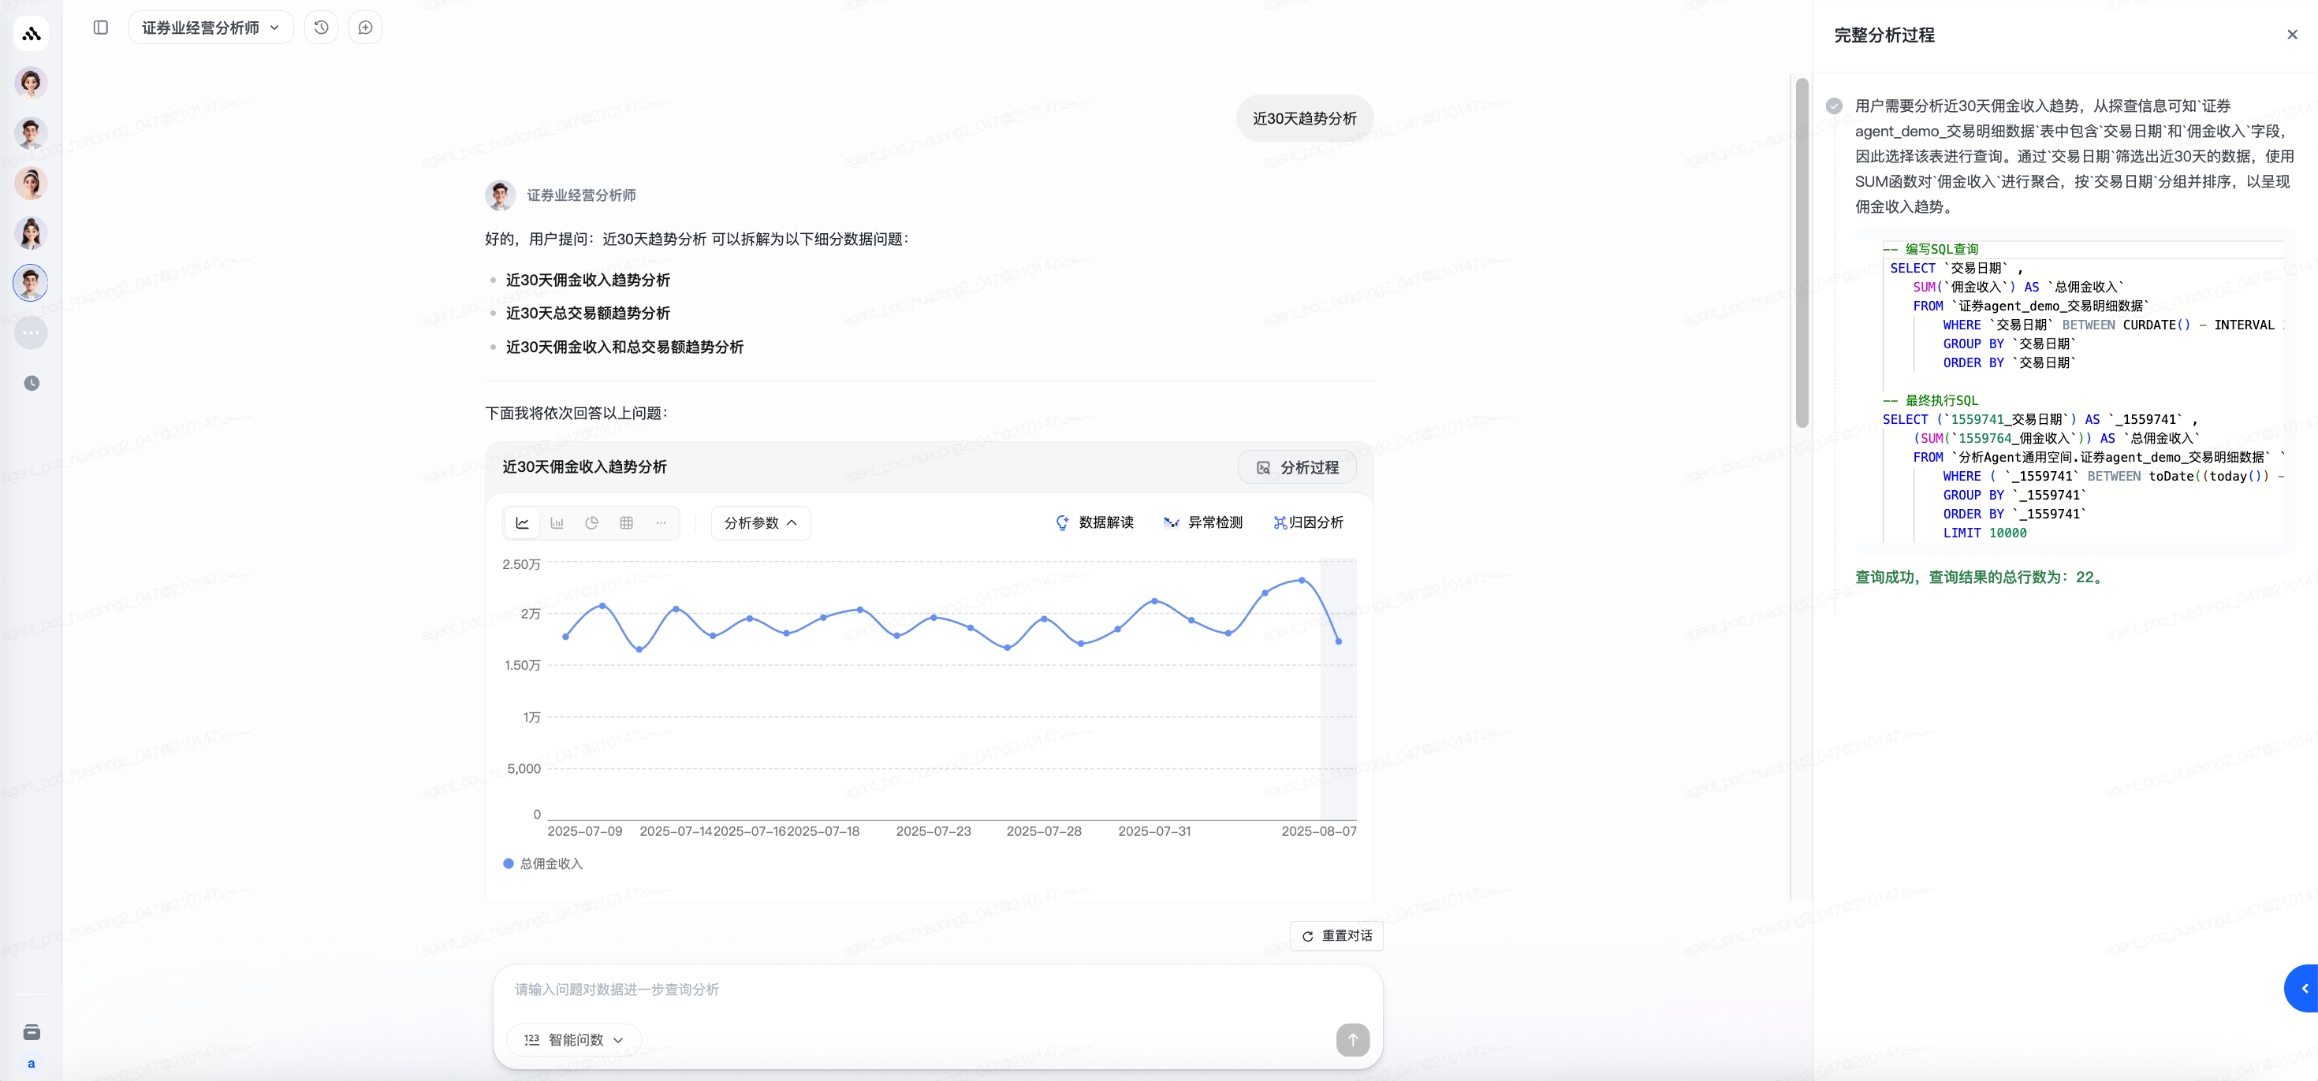Show data as table view
The width and height of the screenshot is (2318, 1081).
[x=626, y=522]
